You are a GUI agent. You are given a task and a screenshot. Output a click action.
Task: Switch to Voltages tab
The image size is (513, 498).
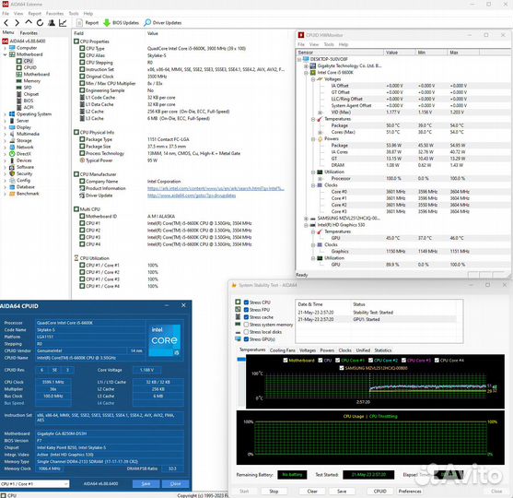pos(308,350)
